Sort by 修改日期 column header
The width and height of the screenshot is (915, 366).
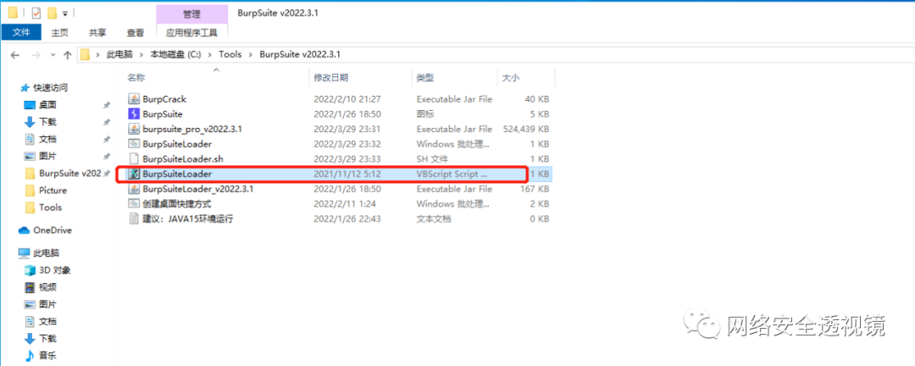[331, 77]
